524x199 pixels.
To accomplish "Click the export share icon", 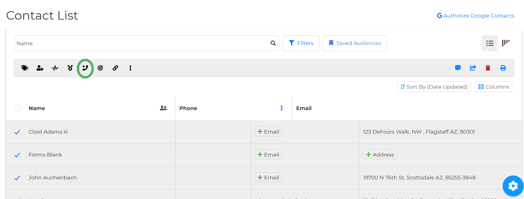I will (x=473, y=68).
